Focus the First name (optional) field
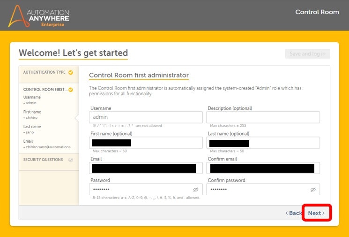349x237 pixels. point(146,143)
